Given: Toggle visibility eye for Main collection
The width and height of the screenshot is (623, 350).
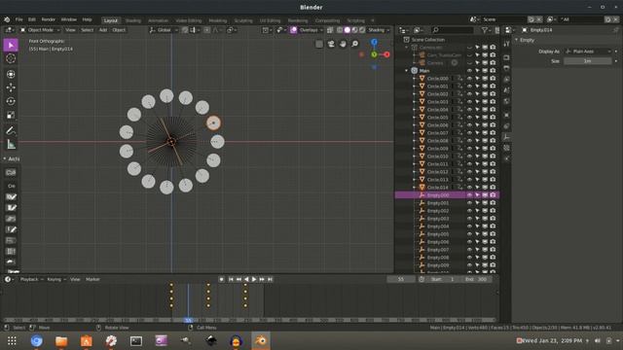Looking at the screenshot, I should click(x=469, y=71).
